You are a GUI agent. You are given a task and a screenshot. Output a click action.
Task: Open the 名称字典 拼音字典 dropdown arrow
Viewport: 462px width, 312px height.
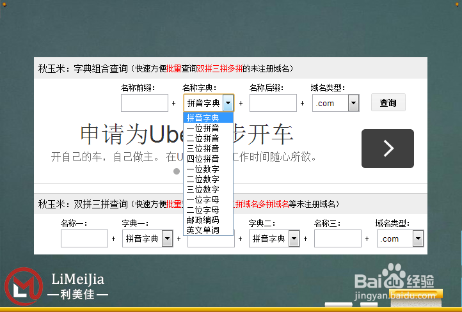228,103
